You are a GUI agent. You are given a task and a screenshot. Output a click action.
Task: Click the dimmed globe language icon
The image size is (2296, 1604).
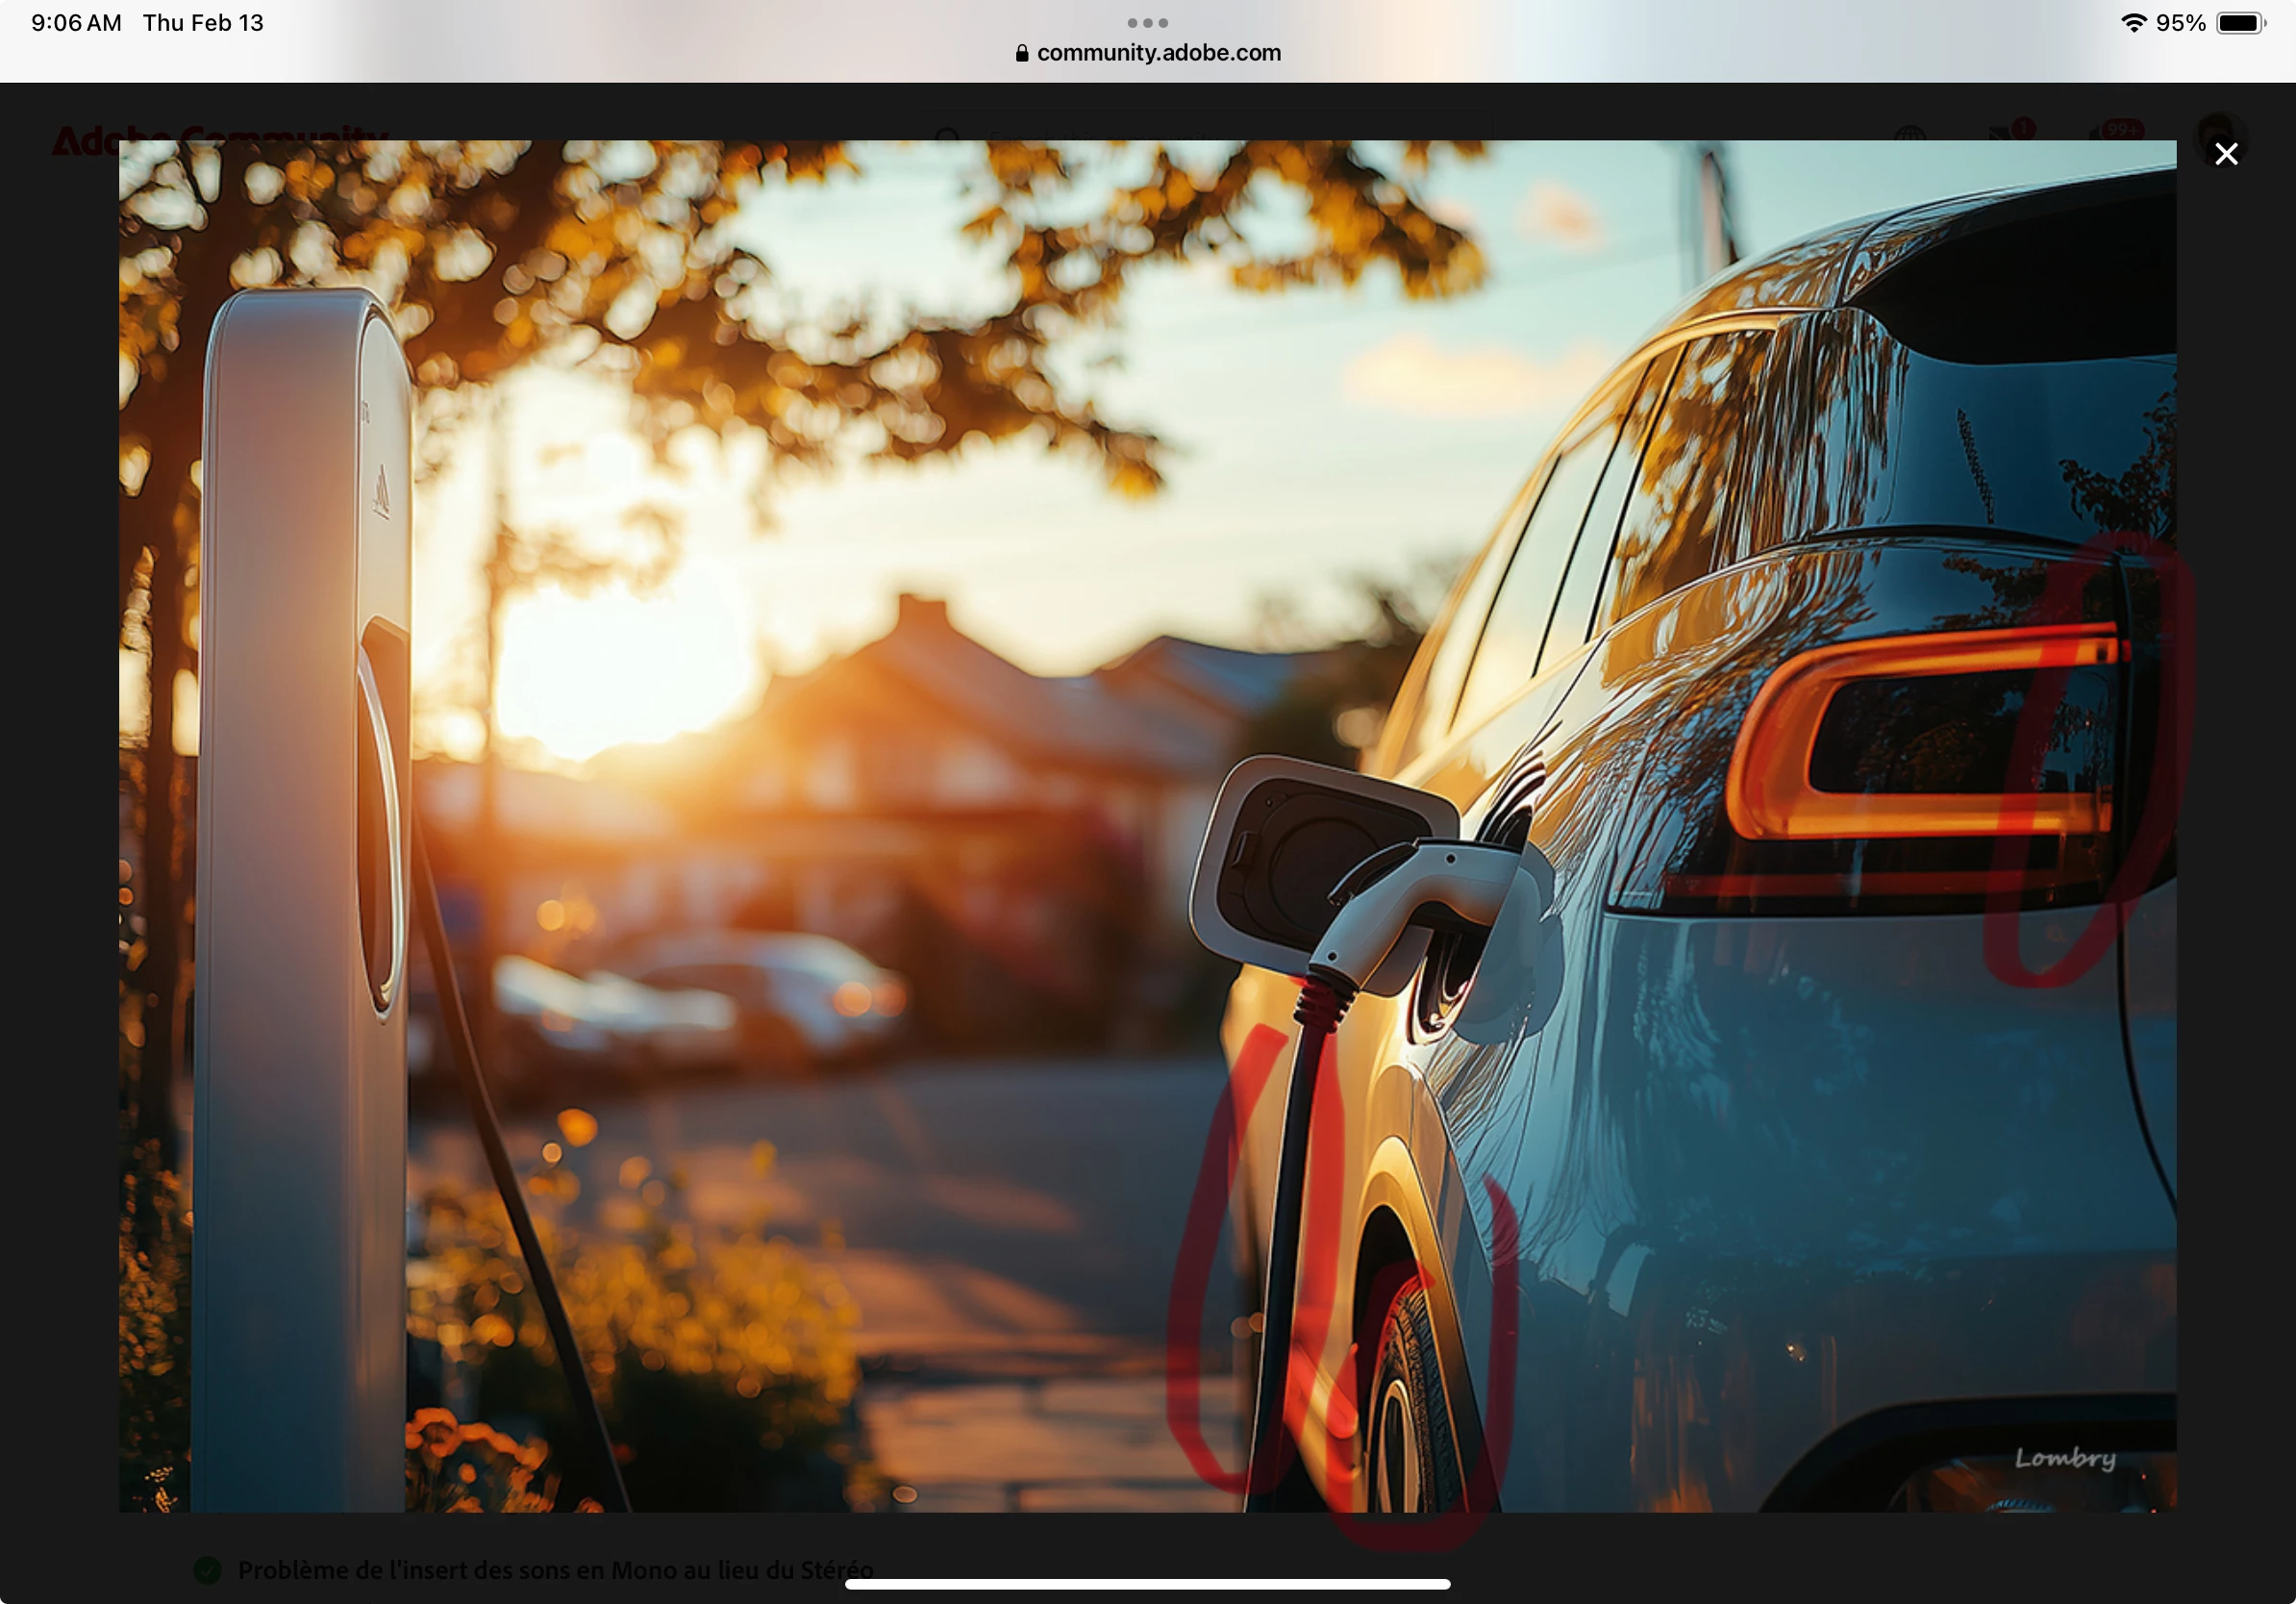point(1910,133)
